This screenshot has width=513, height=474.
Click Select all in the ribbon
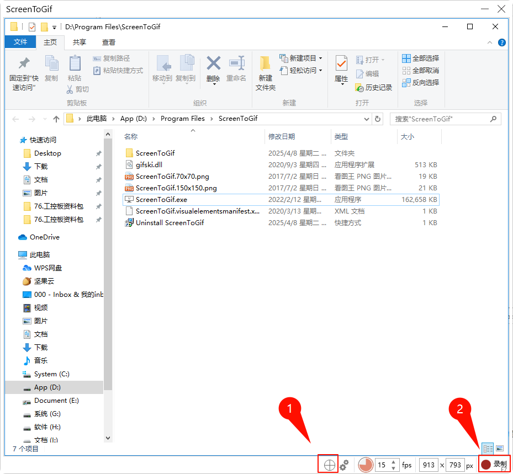420,58
